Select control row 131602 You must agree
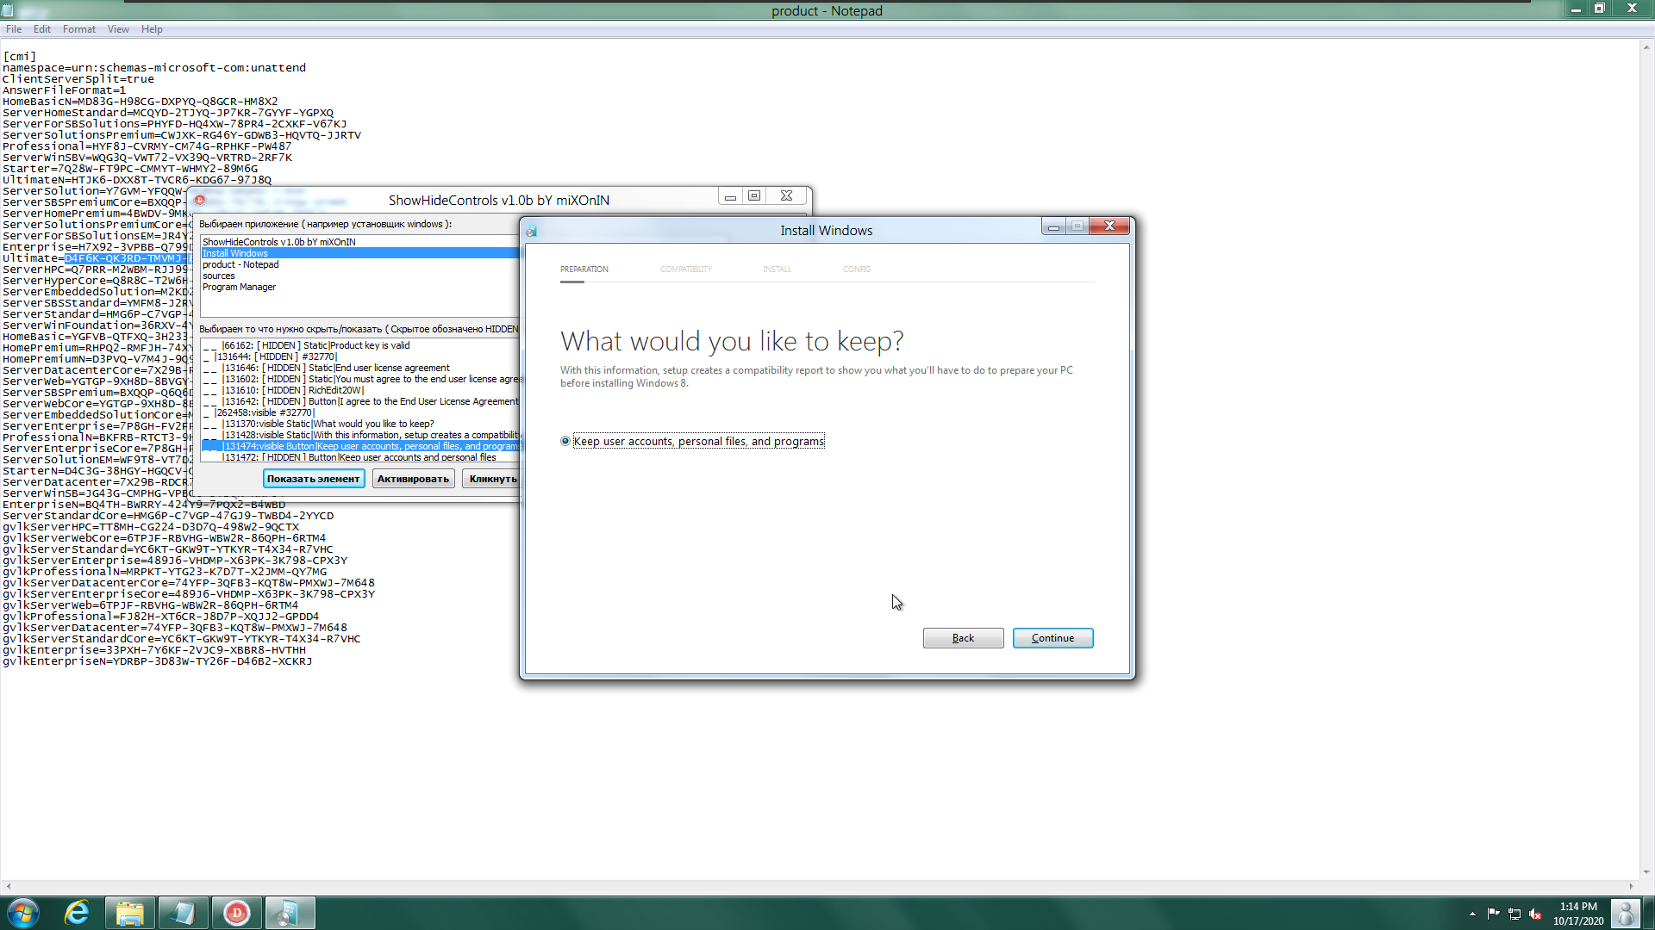This screenshot has height=930, width=1655. 361,379
